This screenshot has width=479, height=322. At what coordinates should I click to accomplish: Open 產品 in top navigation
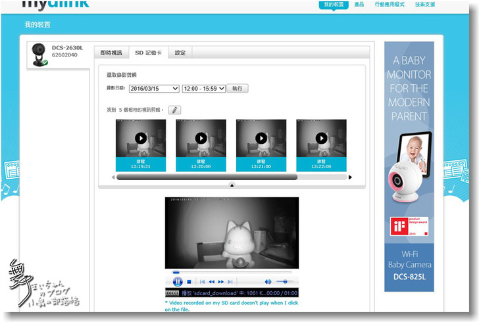(x=359, y=5)
